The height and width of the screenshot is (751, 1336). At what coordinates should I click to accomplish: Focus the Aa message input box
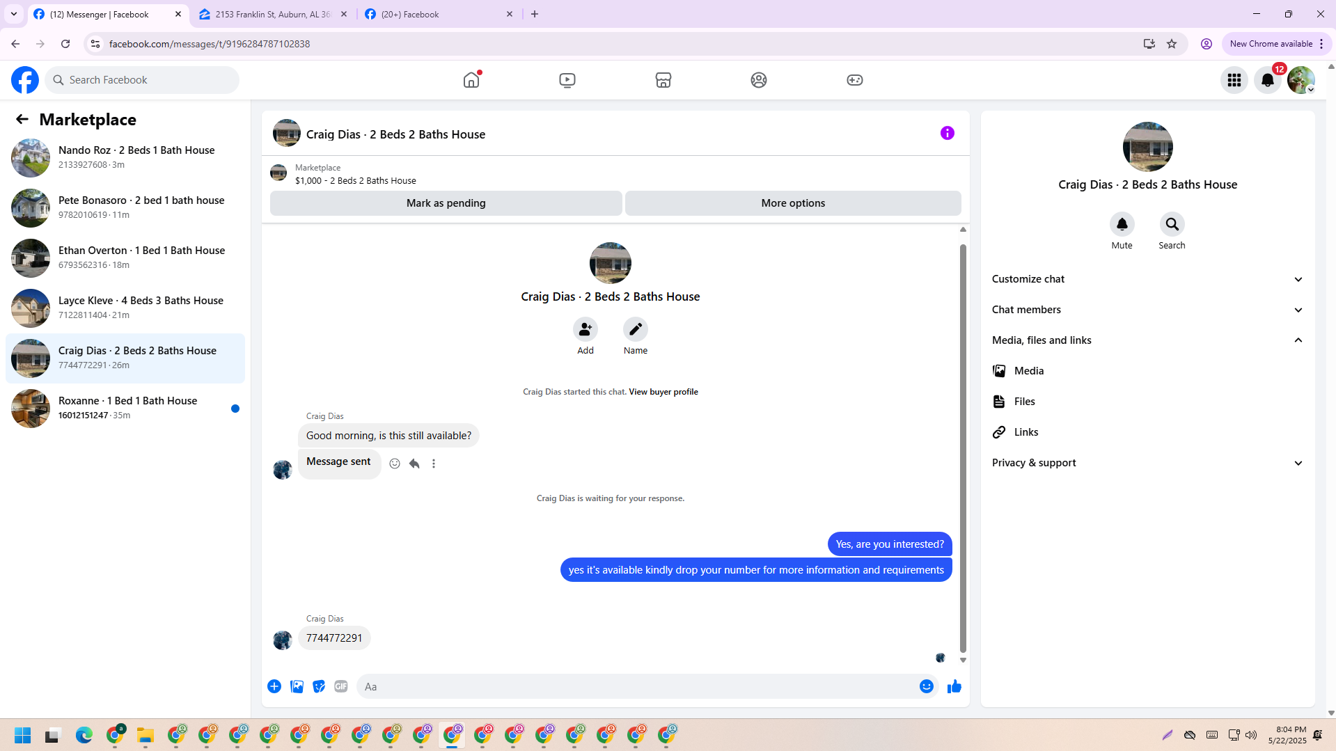tap(637, 687)
